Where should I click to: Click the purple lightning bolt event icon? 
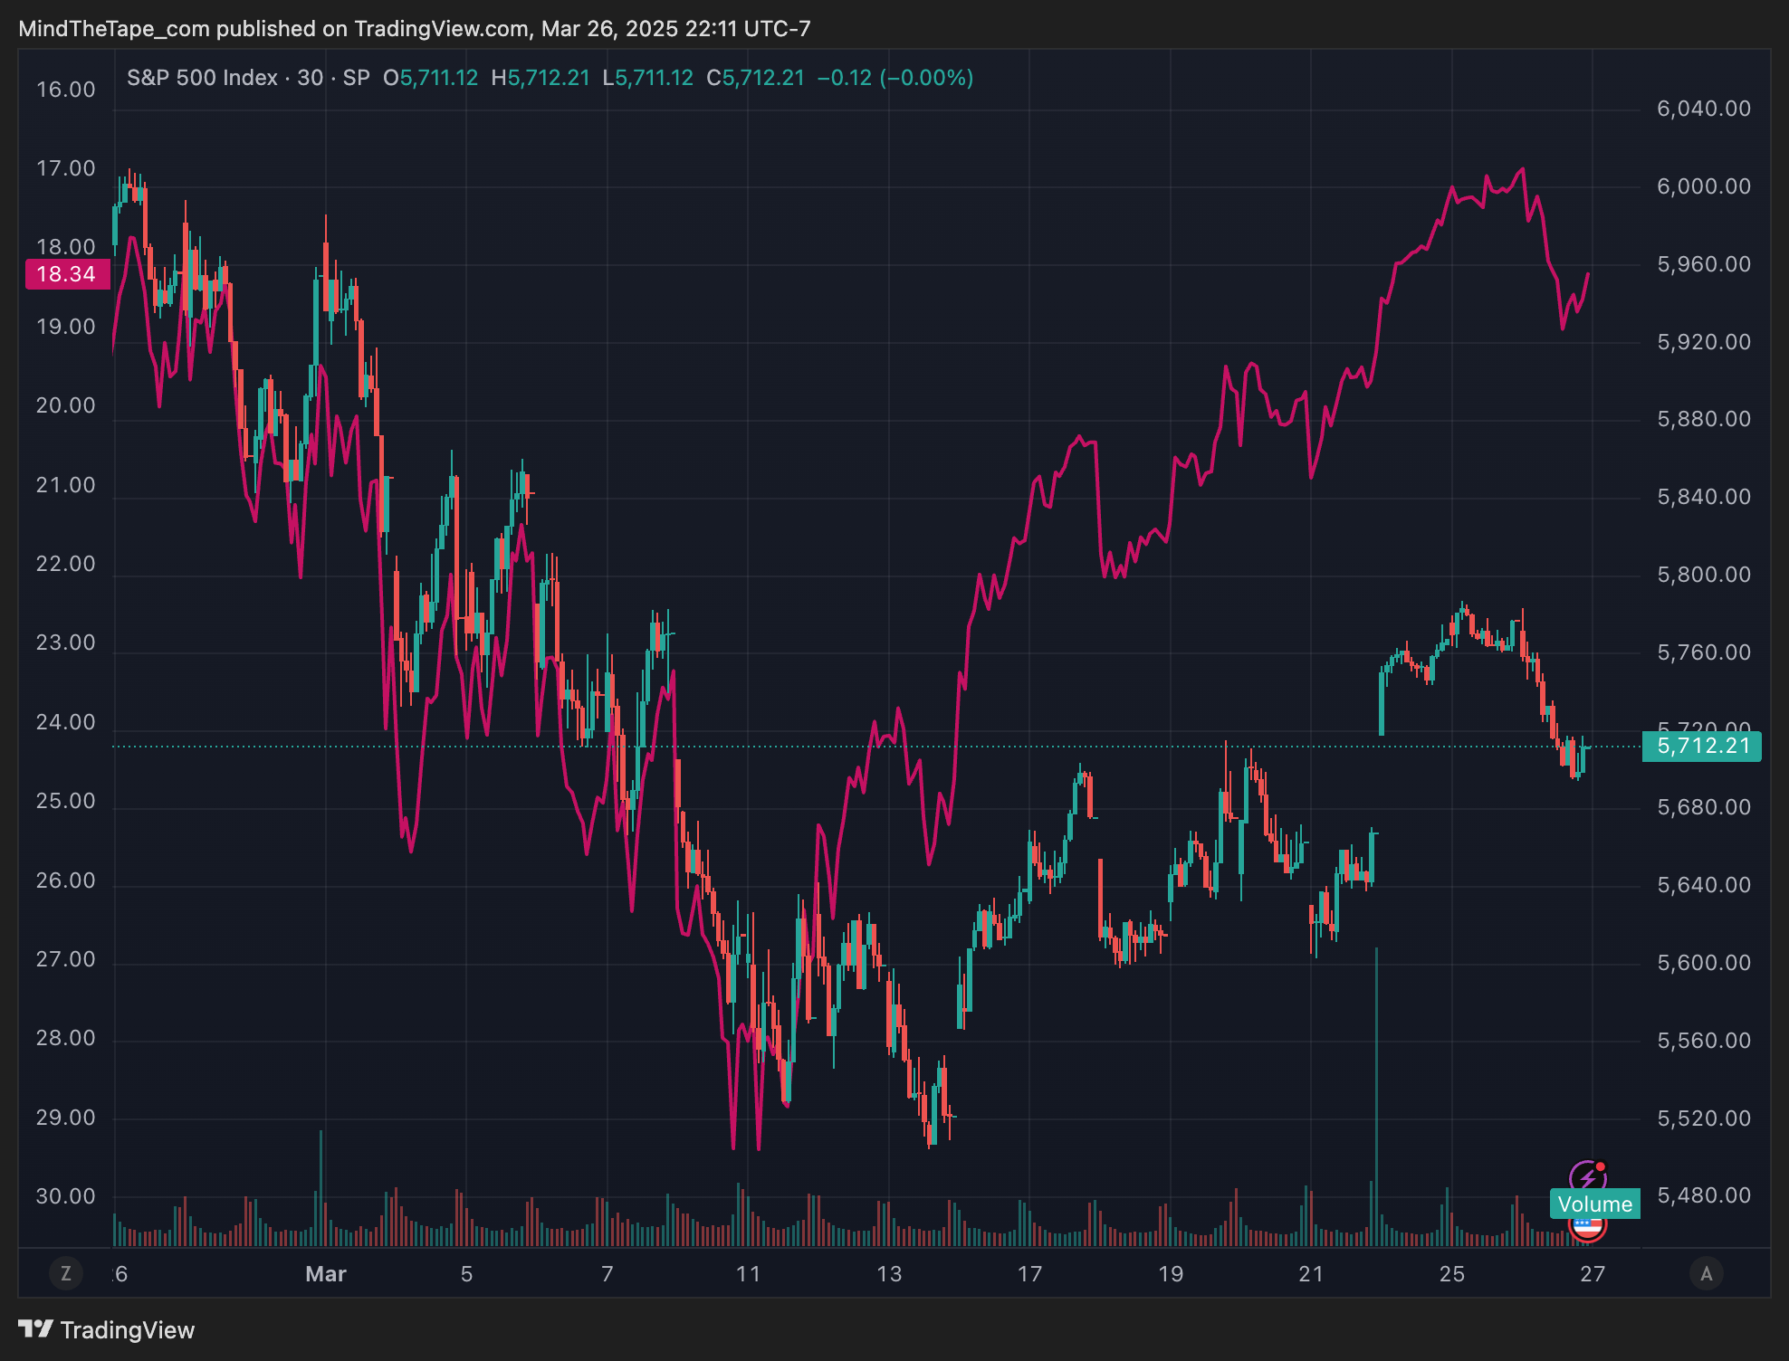pyautogui.click(x=1587, y=1176)
